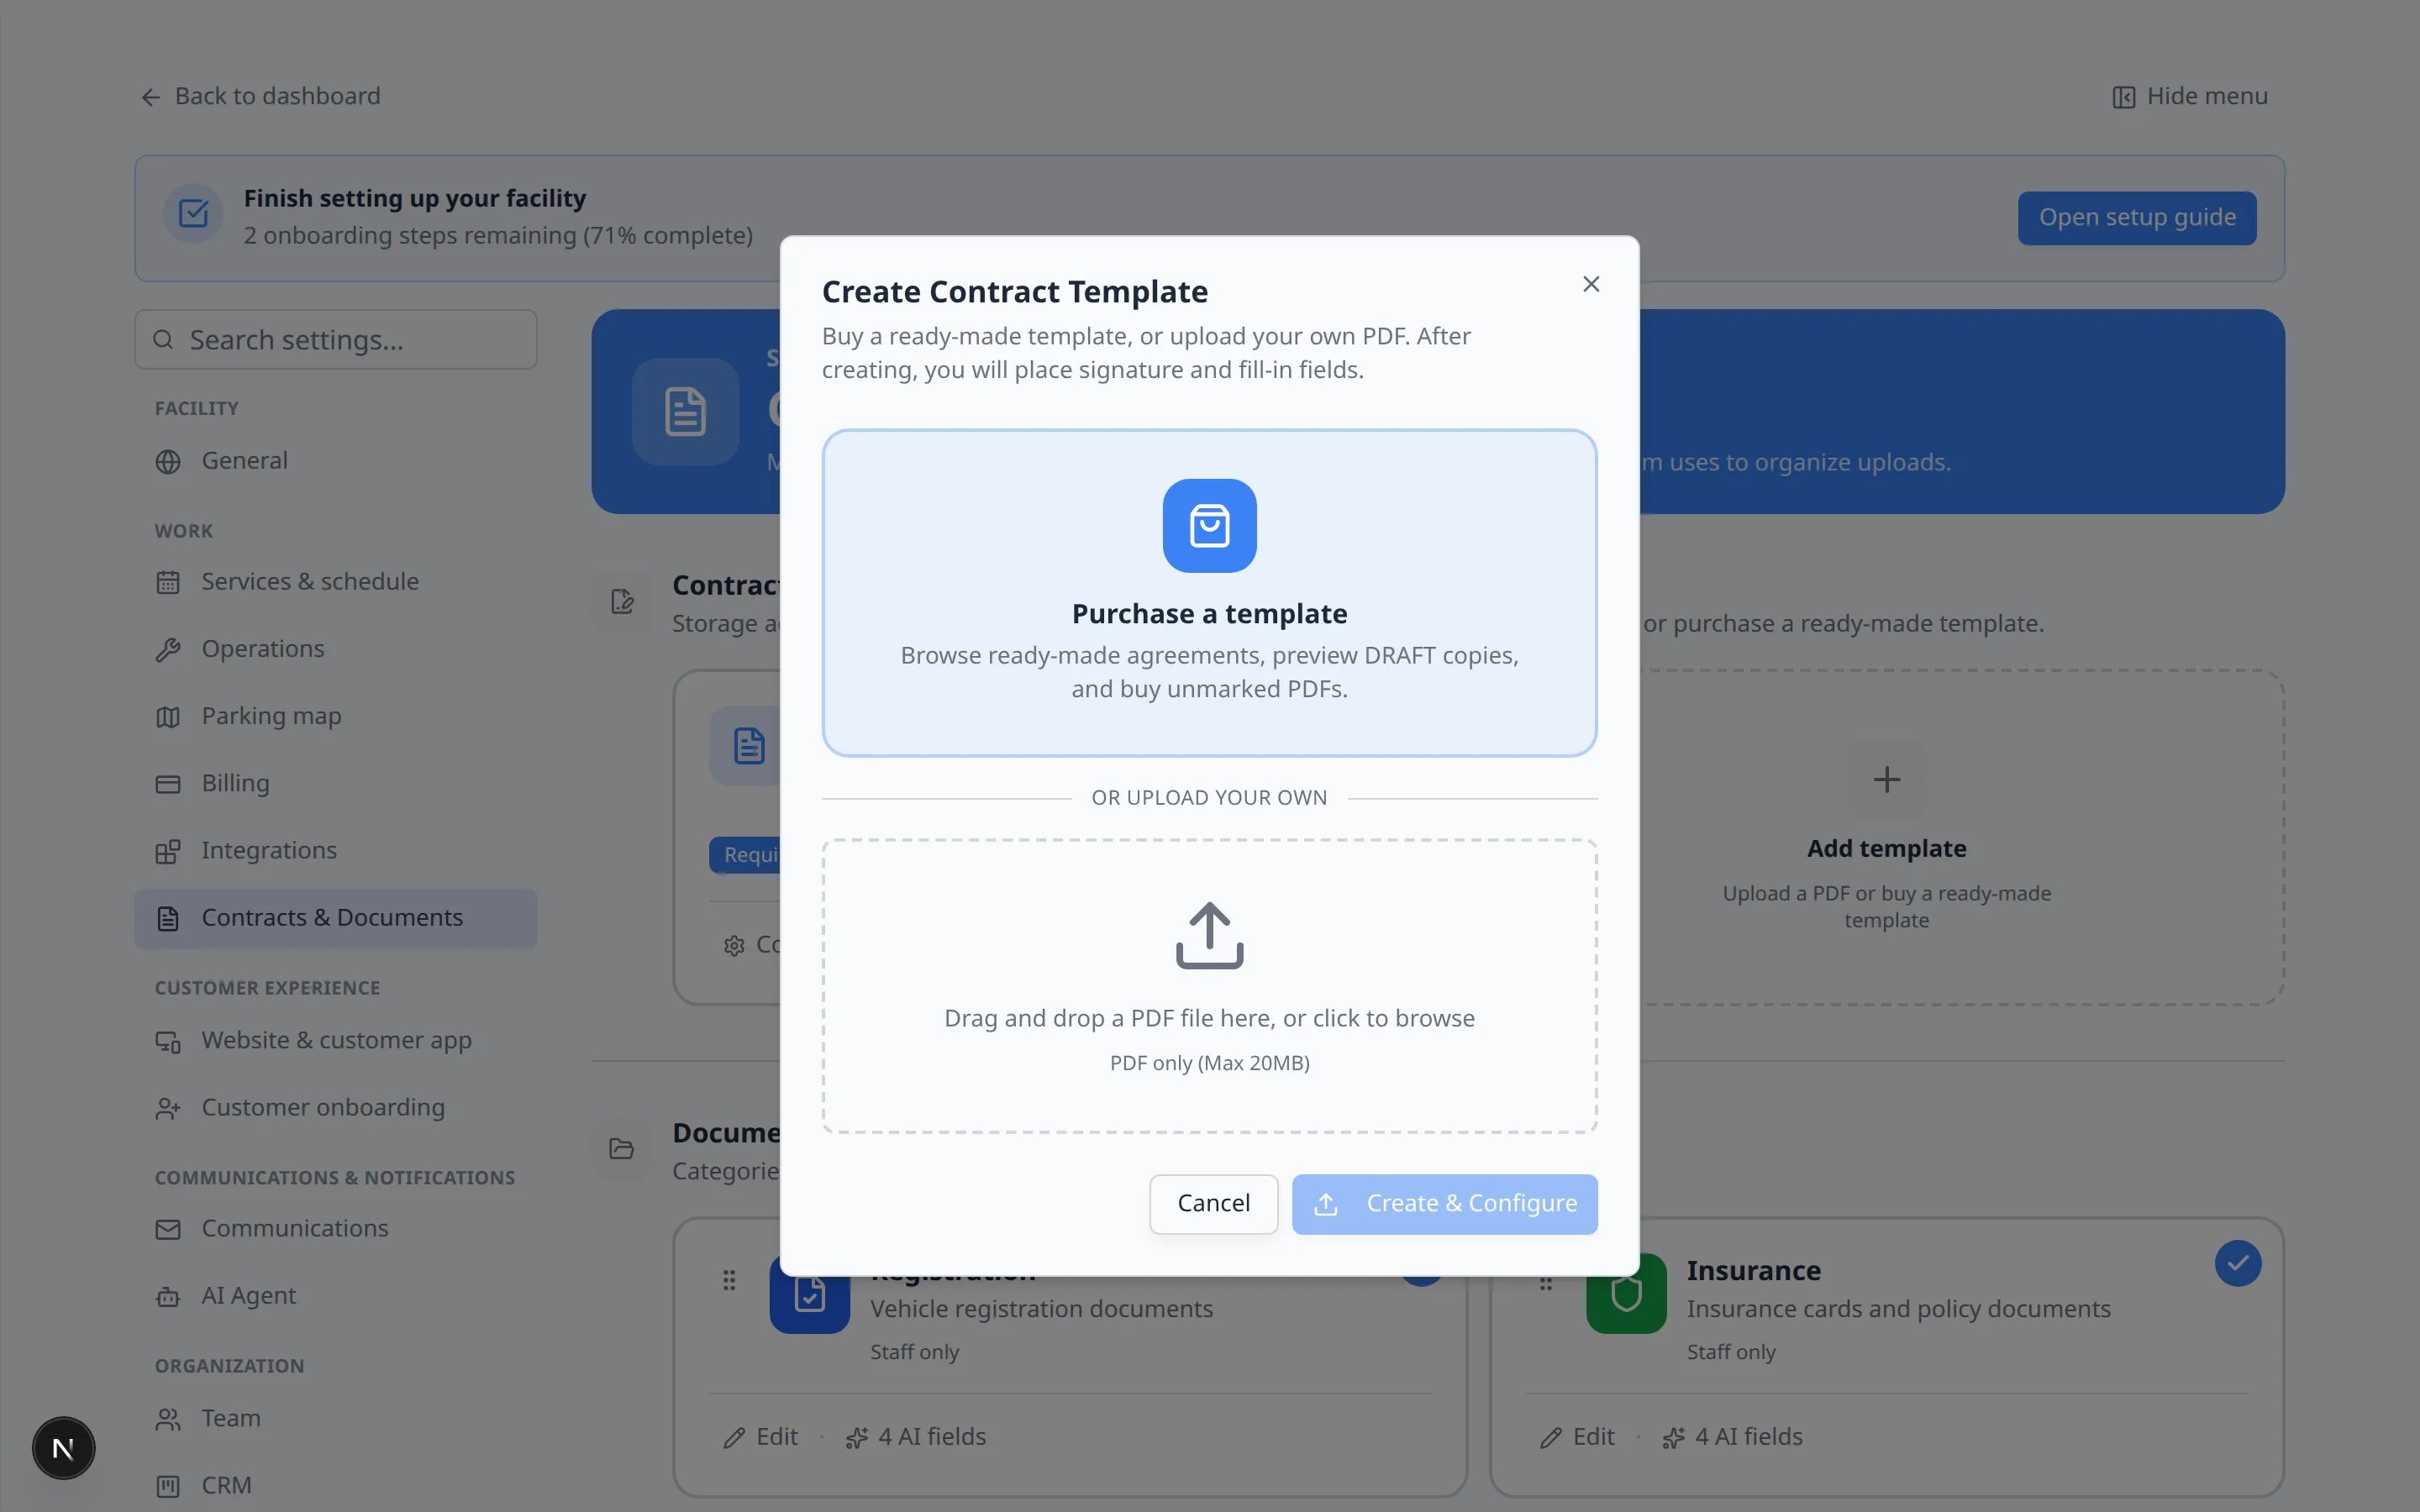Click the Next.js N badge icon
The height and width of the screenshot is (1512, 2420).
pos(63,1448)
